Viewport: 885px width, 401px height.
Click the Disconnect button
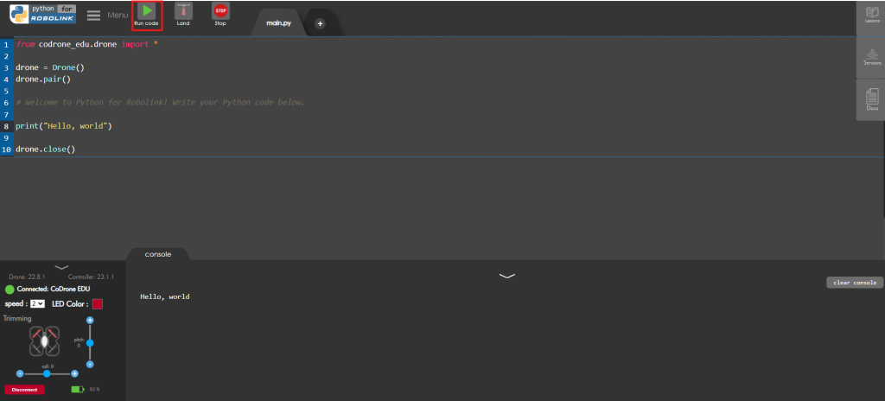click(x=24, y=390)
